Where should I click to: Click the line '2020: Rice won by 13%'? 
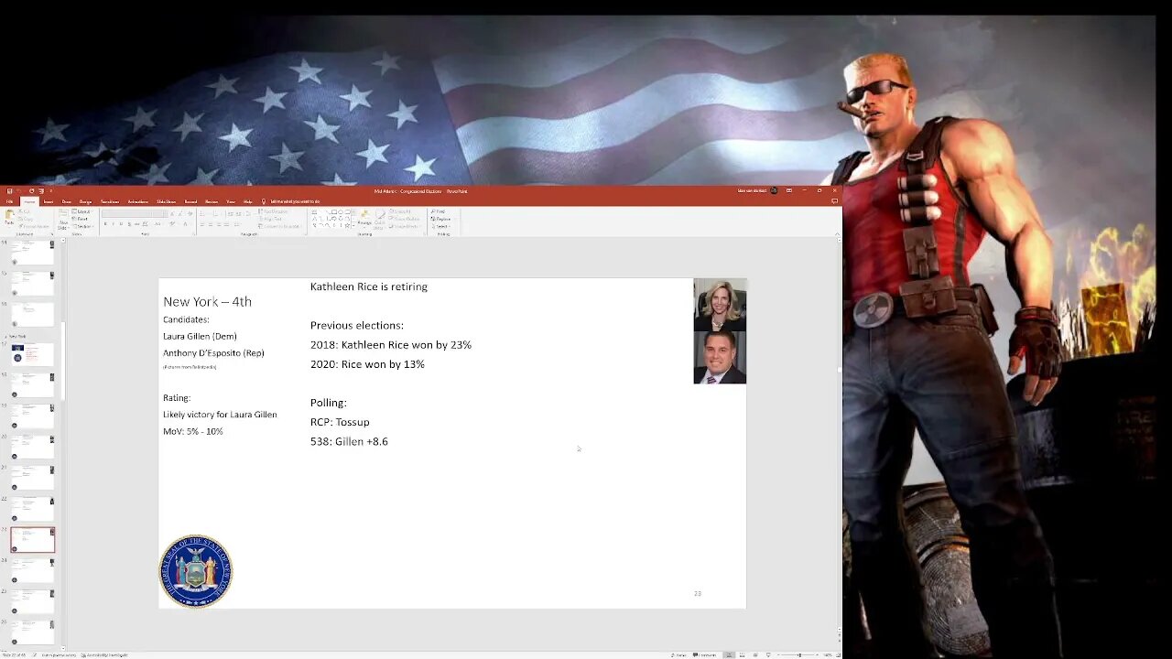(x=367, y=364)
